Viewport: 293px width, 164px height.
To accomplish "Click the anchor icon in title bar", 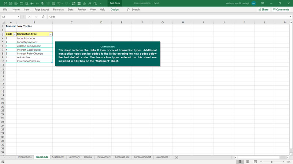I will click(x=85, y=3).
